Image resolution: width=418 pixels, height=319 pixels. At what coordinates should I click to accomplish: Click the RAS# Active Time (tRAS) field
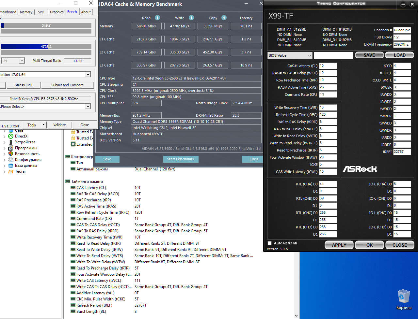(x=328, y=87)
